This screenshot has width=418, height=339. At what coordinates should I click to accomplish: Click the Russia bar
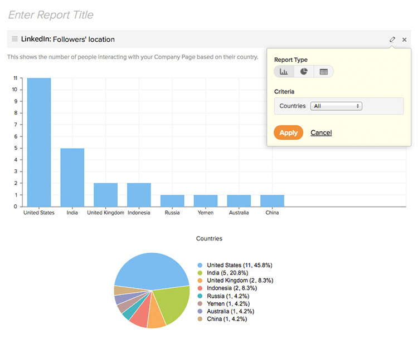point(172,200)
